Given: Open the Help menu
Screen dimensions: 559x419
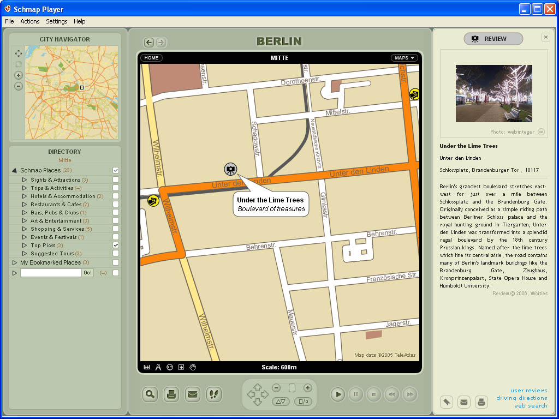Looking at the screenshot, I should [80, 21].
